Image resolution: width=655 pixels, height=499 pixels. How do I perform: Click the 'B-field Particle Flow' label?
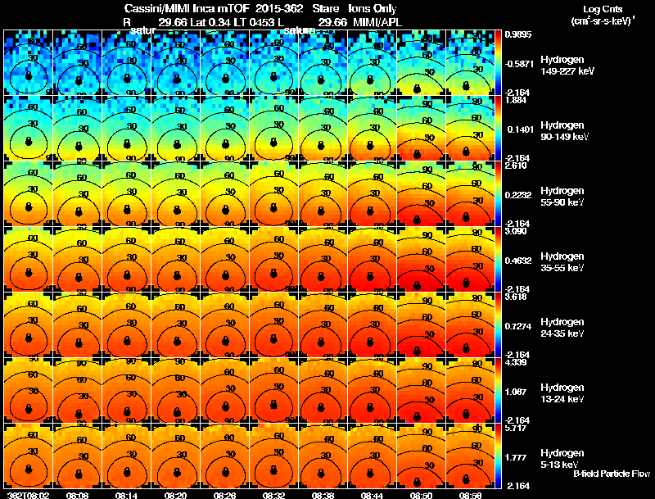pyautogui.click(x=612, y=474)
